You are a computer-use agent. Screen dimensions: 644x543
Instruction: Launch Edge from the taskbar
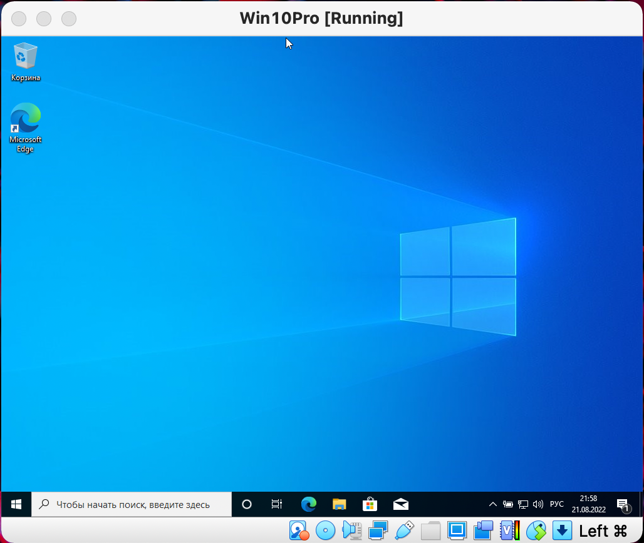click(308, 504)
